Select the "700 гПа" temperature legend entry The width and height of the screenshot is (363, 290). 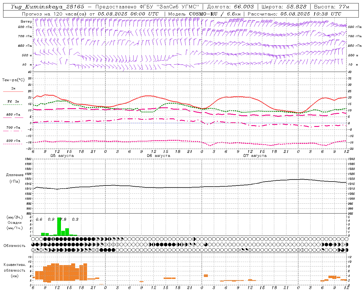click(x=13, y=128)
